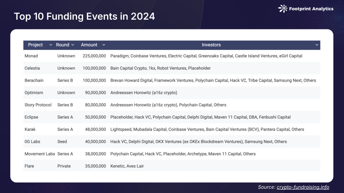This screenshot has width=344, height=193.
Task: Click the Footprint Analytics logo icon
Action: point(283,9)
